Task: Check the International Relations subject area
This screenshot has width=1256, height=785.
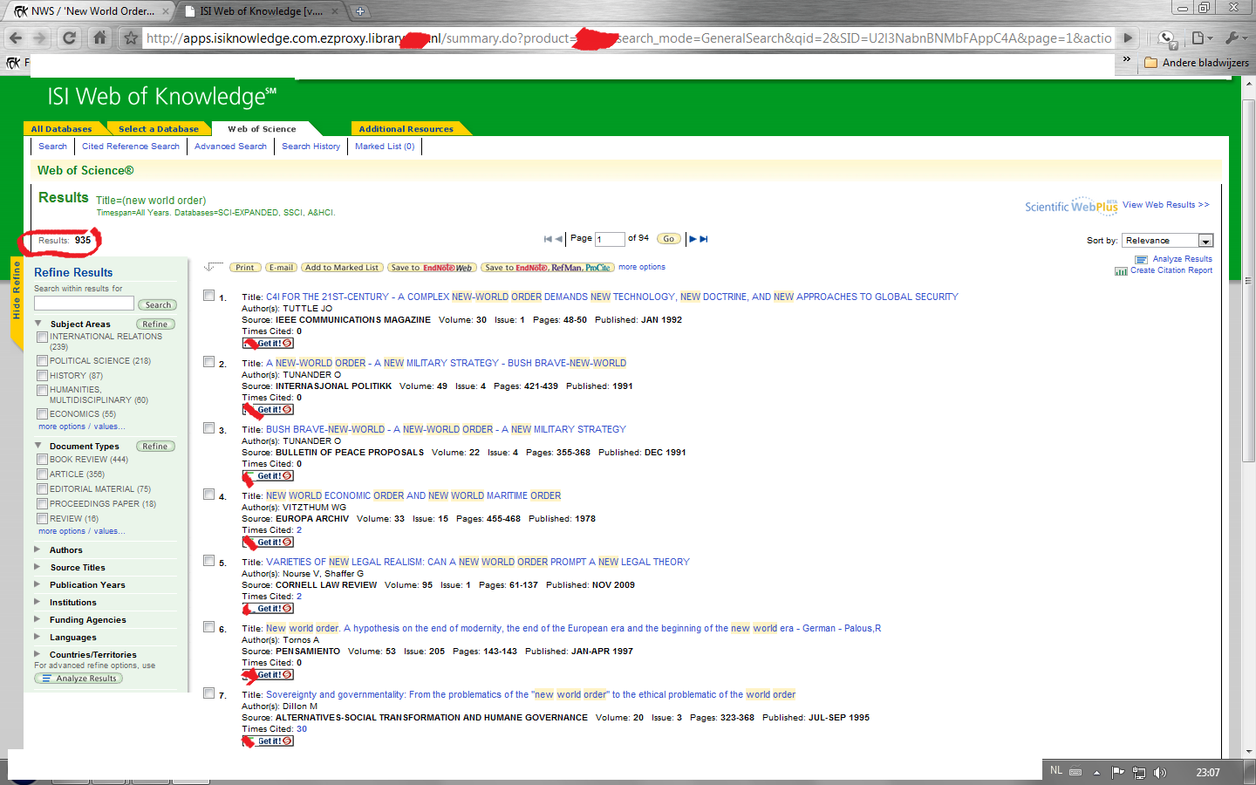Action: 42,337
